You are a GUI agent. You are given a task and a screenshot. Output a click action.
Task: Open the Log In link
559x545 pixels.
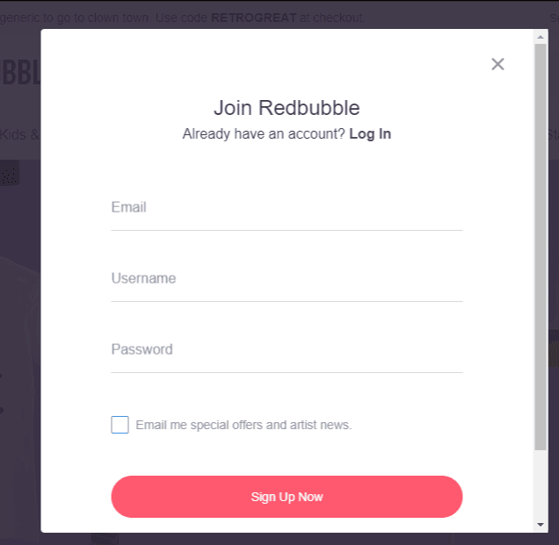(x=370, y=134)
